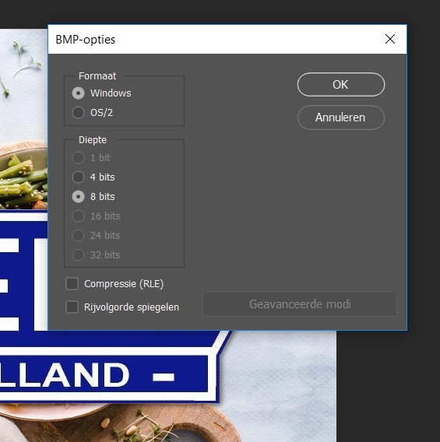440x442 pixels.
Task: Set depth to 32 bits
Action: click(x=78, y=254)
